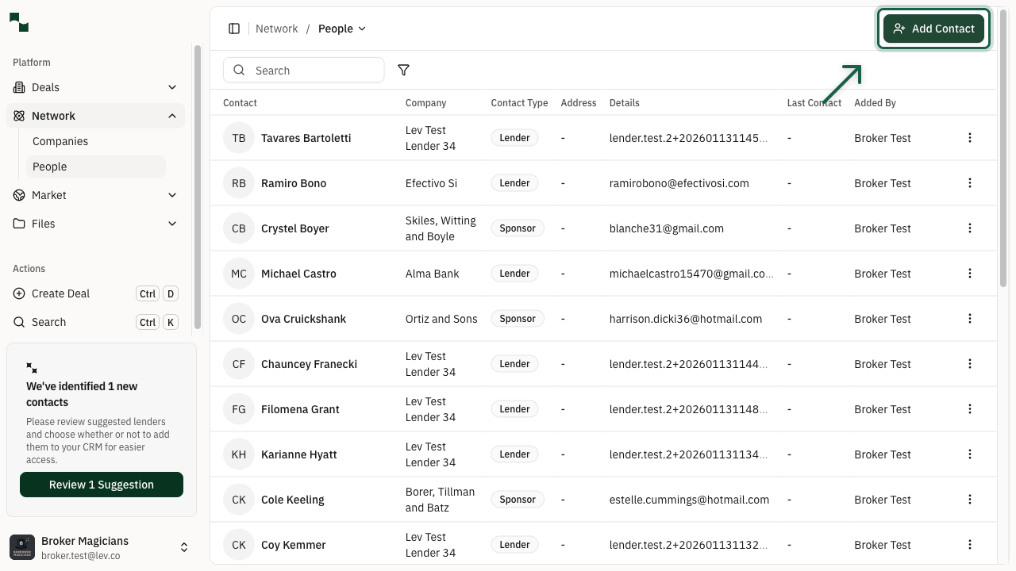This screenshot has width=1016, height=571.
Task: Select Companies under Network
Action: point(60,141)
